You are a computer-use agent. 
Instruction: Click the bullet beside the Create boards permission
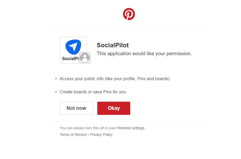[56, 92]
